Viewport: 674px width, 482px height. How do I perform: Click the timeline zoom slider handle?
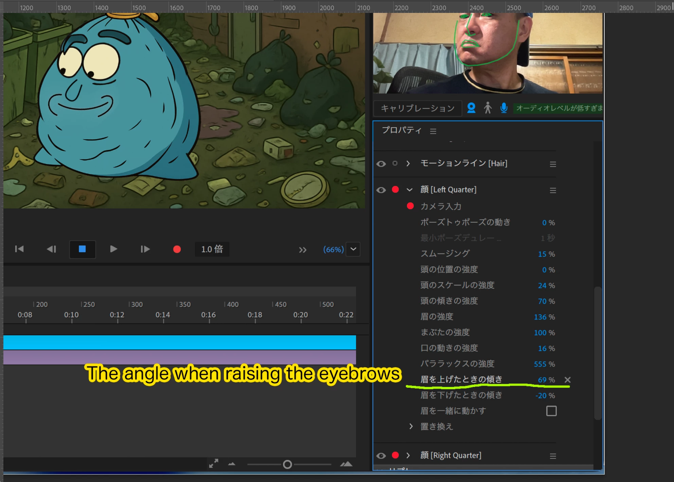[x=287, y=464]
